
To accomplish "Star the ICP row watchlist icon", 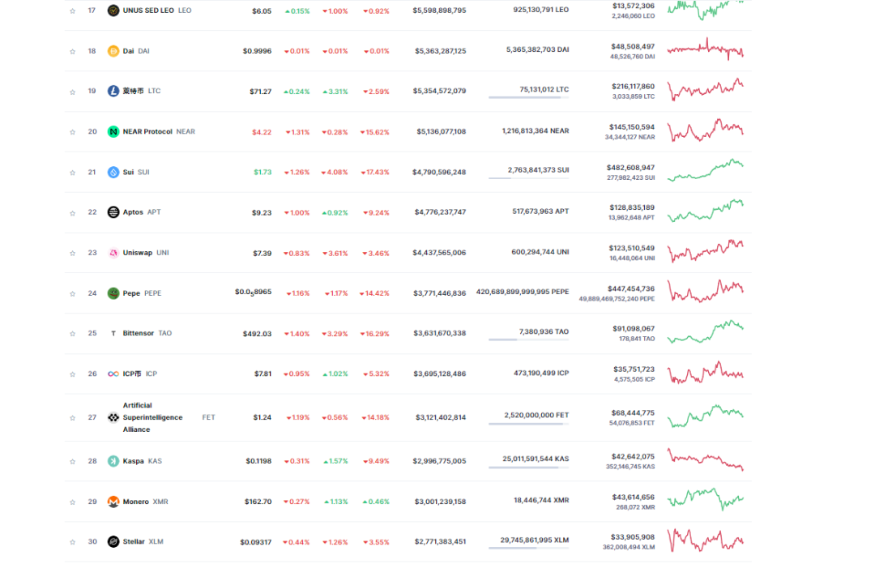I will click(73, 374).
